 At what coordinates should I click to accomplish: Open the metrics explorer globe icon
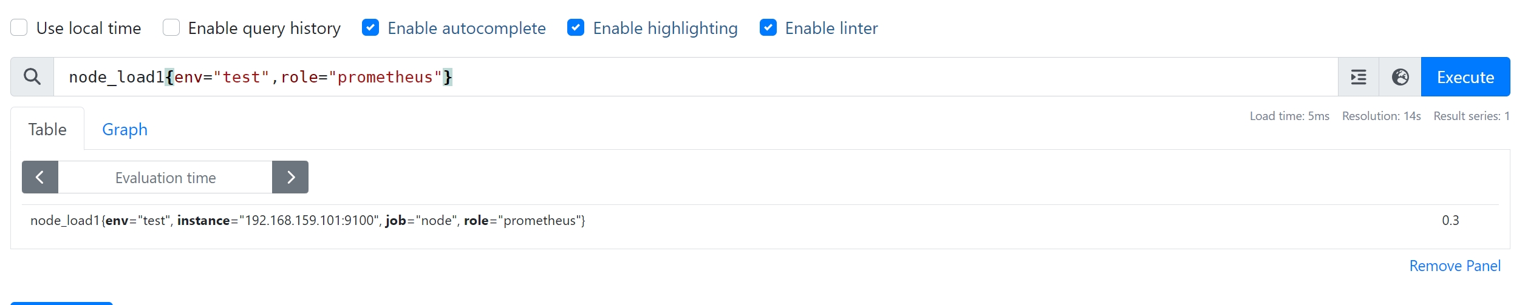click(x=1400, y=77)
